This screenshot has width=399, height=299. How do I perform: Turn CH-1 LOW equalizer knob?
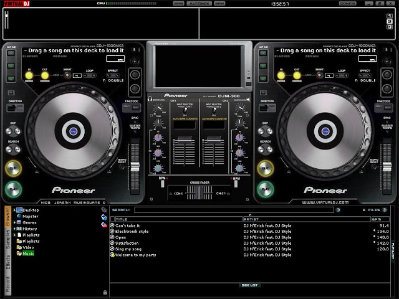pyautogui.click(x=158, y=168)
